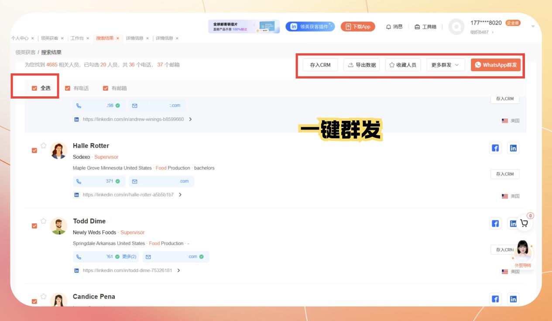Click Halle Rotter's avatar thumbnail
The width and height of the screenshot is (552, 321).
click(59, 151)
